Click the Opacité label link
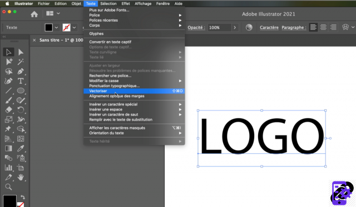The image size is (356, 207). click(x=196, y=27)
